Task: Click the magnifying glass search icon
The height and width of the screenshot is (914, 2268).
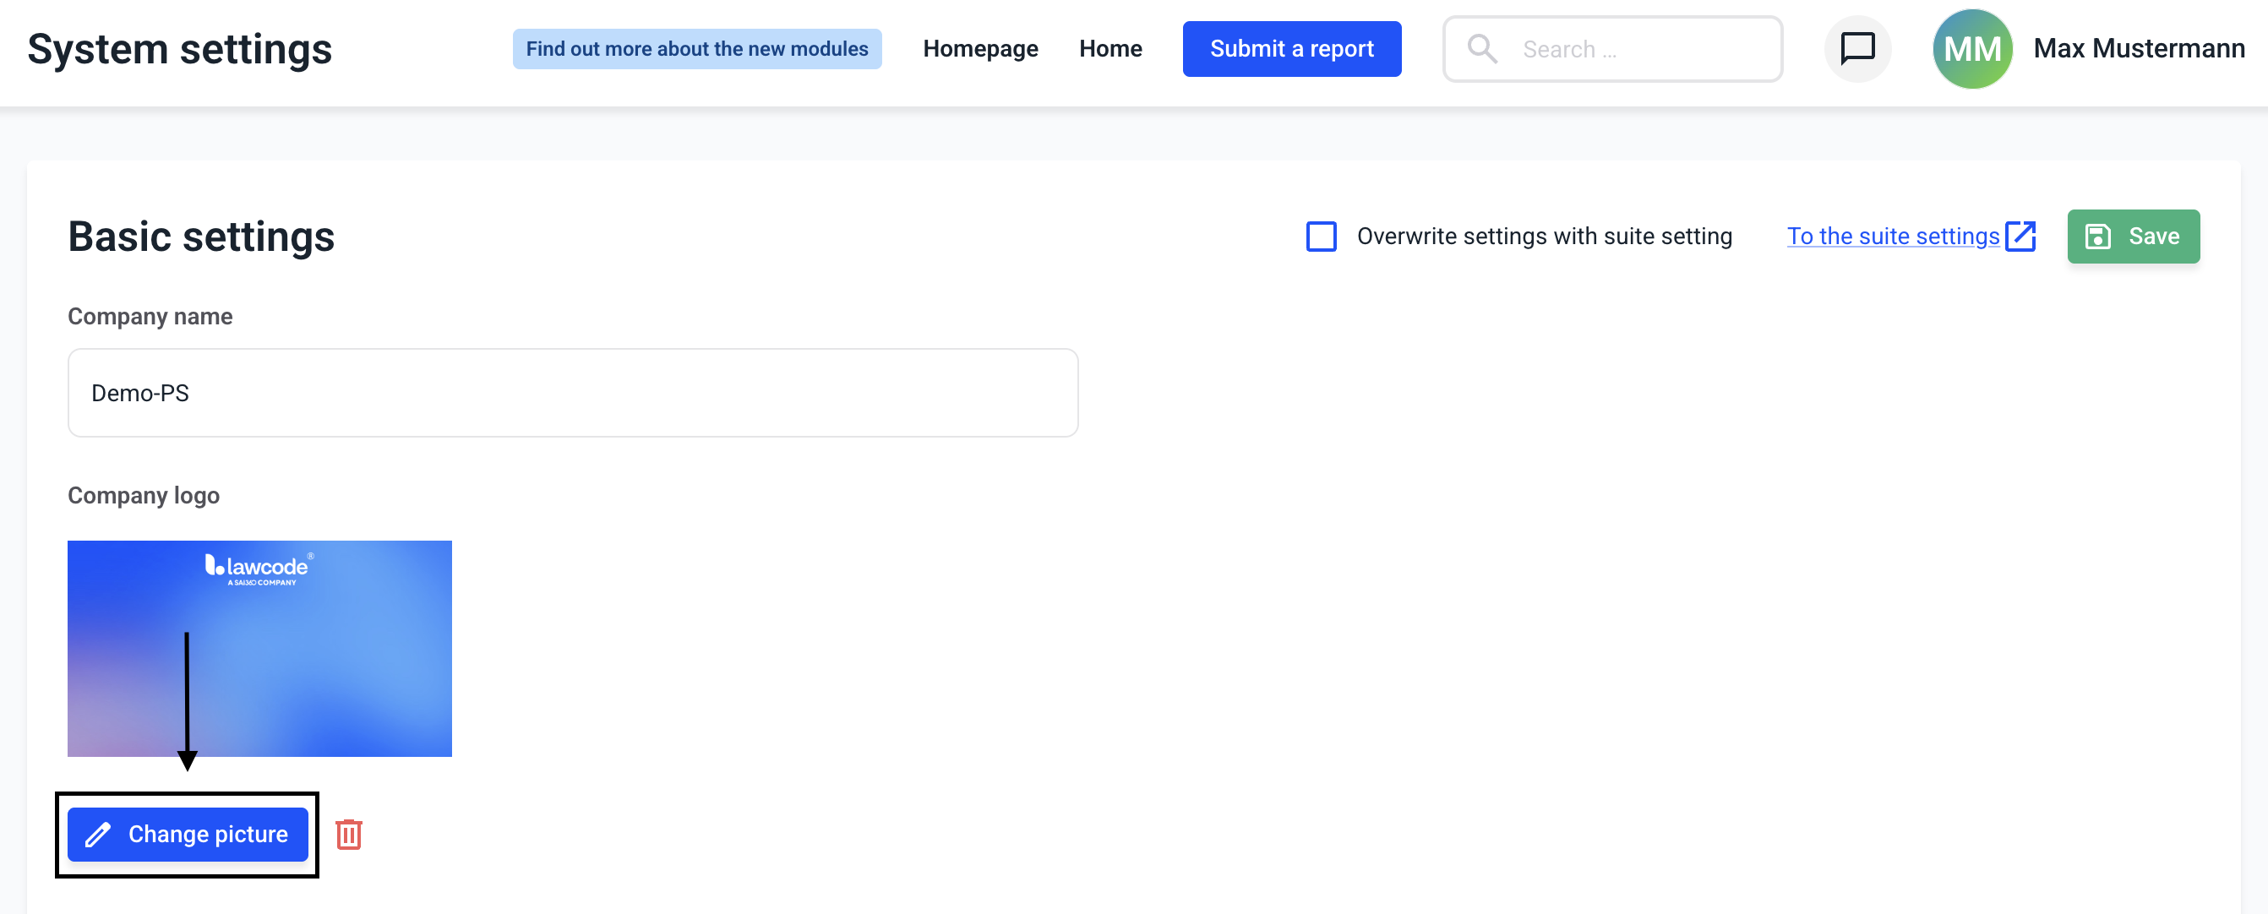Action: [x=1482, y=48]
